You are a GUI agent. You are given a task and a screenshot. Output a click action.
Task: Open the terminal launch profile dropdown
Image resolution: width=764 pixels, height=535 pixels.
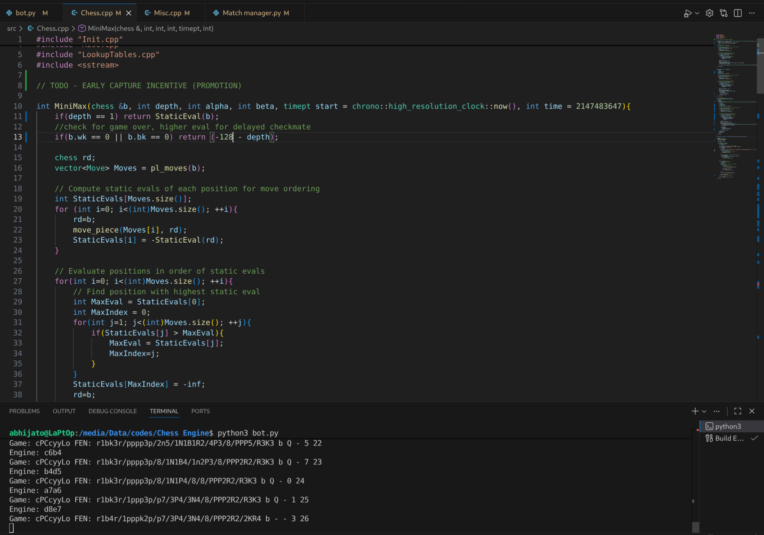pos(704,411)
